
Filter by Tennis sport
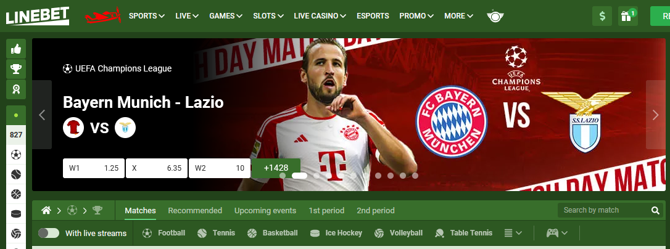point(216,233)
